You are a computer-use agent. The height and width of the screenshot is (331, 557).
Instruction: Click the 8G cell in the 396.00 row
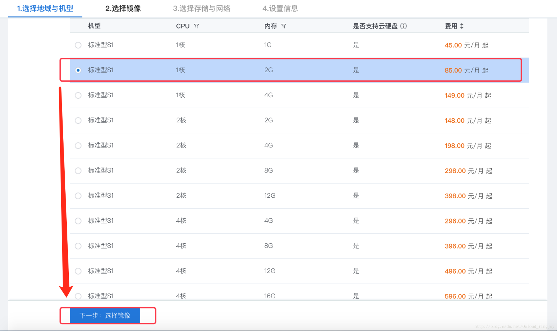[x=269, y=246]
